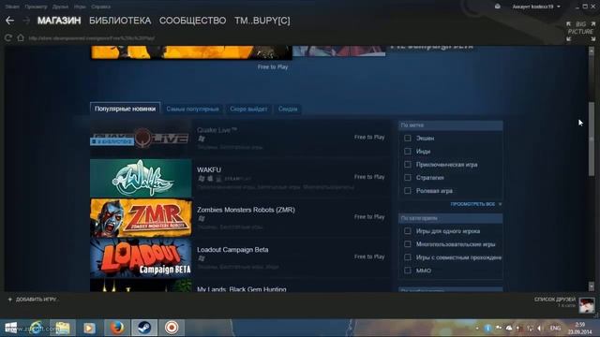
Task: Open the Скидки tab
Action: (x=288, y=110)
